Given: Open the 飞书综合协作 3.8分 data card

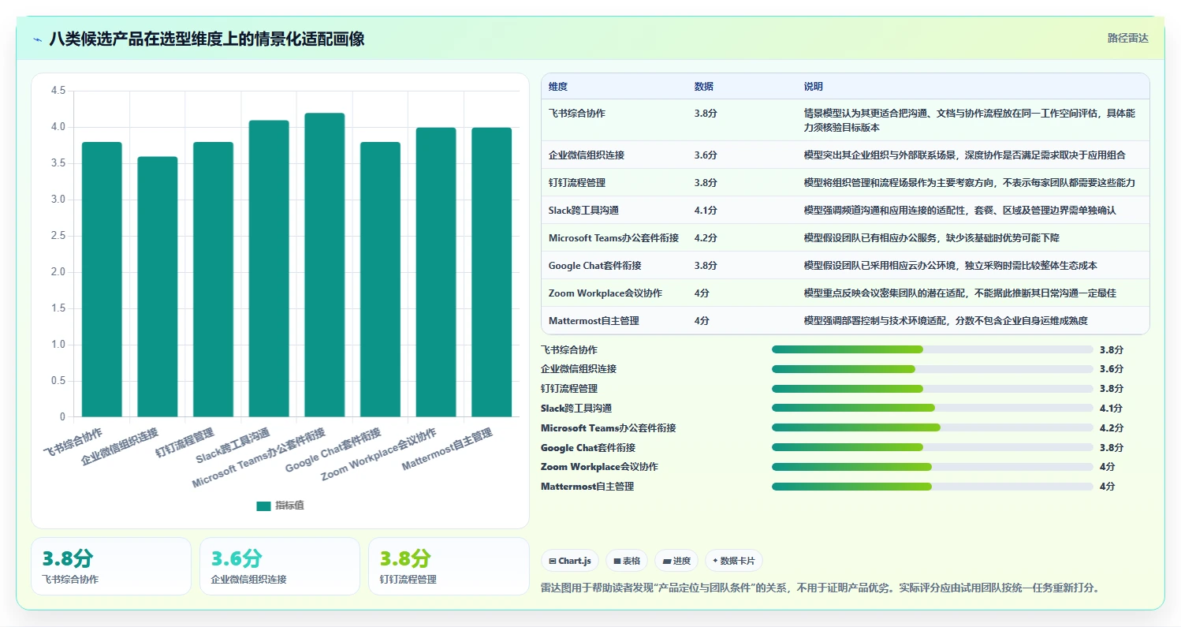Looking at the screenshot, I should click(111, 566).
